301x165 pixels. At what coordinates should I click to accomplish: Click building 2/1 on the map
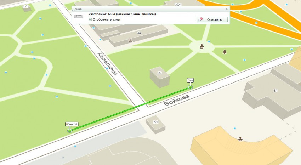pos(155,122)
